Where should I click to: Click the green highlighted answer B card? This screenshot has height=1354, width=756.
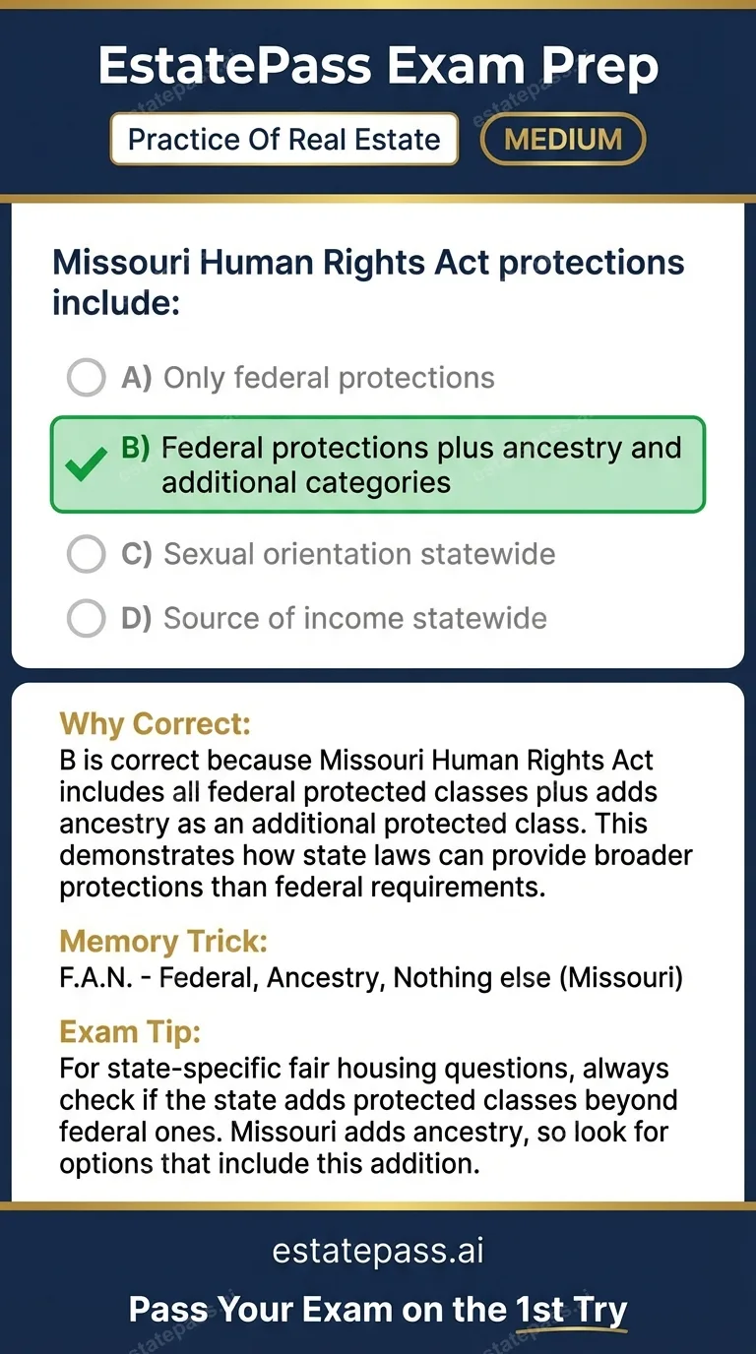(378, 464)
